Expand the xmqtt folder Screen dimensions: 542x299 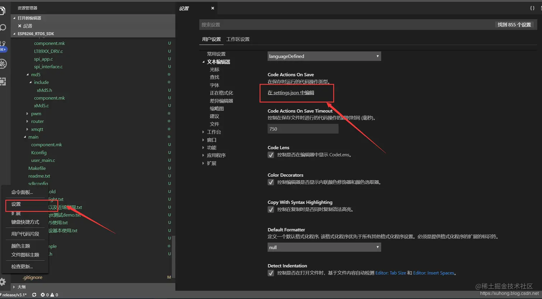[28, 129]
